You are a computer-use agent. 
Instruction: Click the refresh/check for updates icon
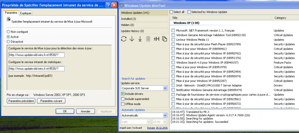(124, 39)
